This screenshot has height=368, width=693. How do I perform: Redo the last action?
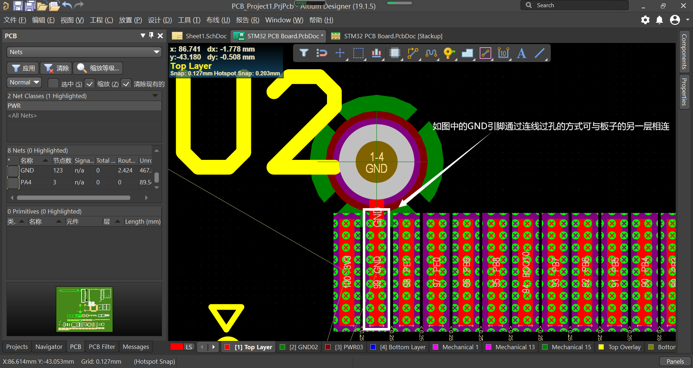(x=79, y=5)
